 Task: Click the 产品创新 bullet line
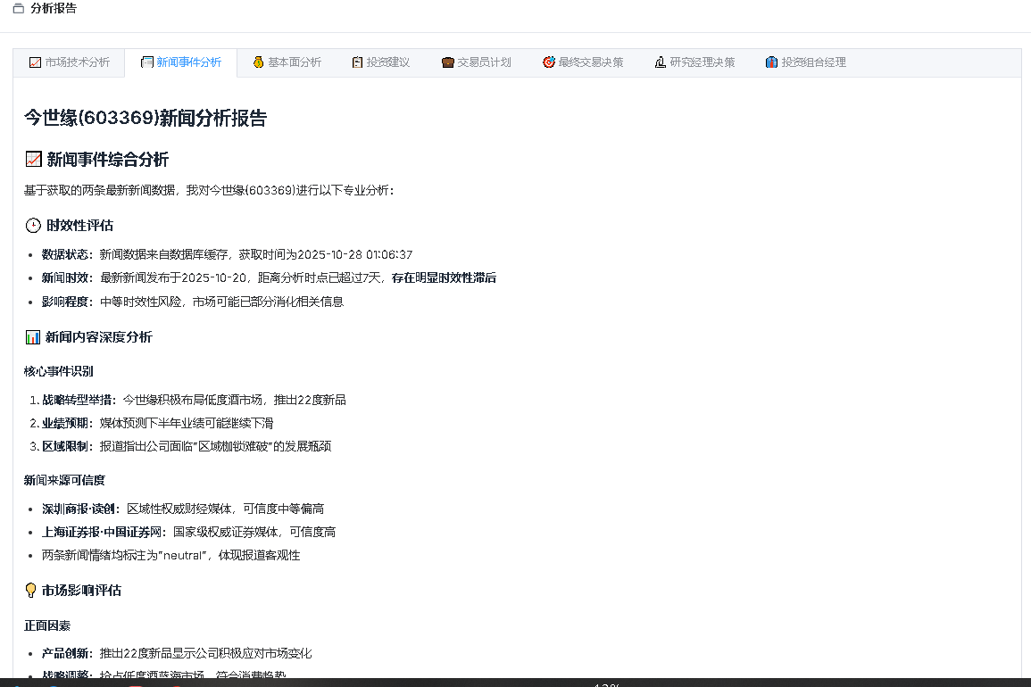(177, 653)
